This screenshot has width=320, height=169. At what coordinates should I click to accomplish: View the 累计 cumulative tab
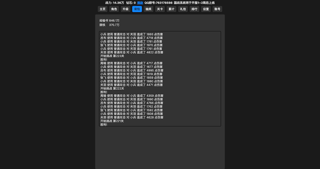(172, 9)
